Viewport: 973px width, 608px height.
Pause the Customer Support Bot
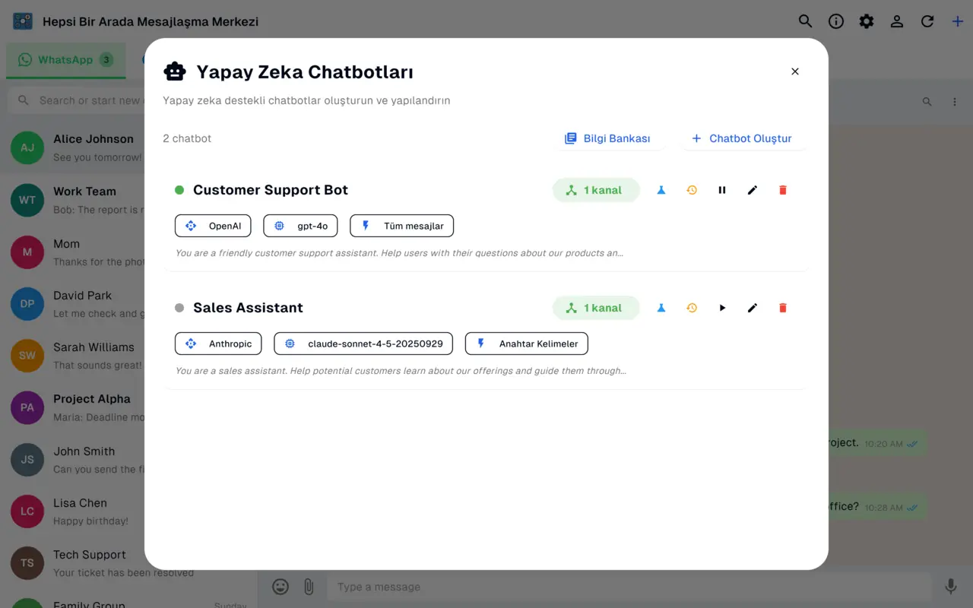pyautogui.click(x=722, y=190)
